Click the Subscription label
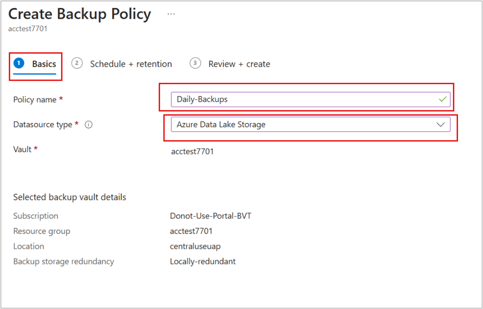 (x=36, y=216)
